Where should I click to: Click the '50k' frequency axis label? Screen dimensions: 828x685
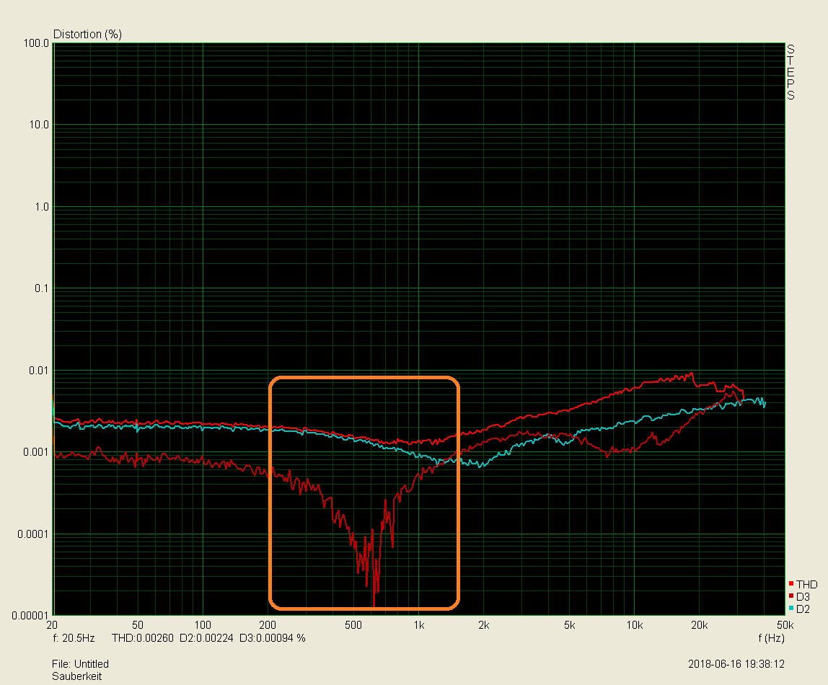pyautogui.click(x=785, y=625)
